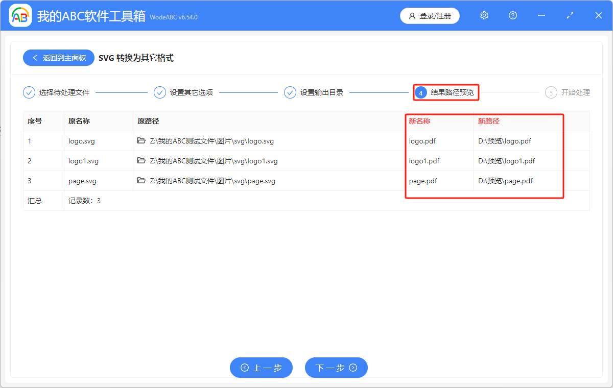The image size is (613, 388).
Task: Click the back arrow icon on 返回到主面板
Action: click(35, 57)
